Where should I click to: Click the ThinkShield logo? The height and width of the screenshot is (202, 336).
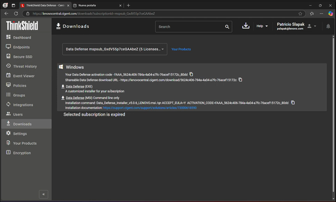tap(22, 26)
